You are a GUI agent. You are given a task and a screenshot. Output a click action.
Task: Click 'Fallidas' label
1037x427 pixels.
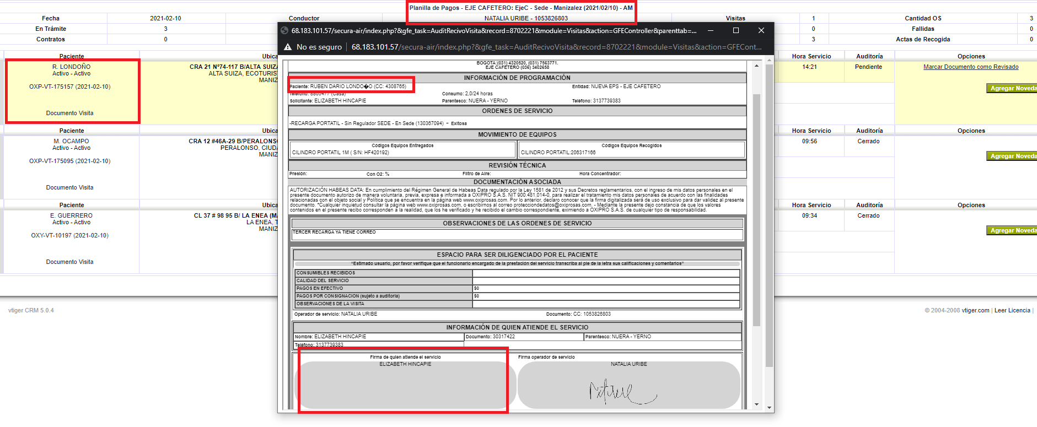click(x=923, y=29)
